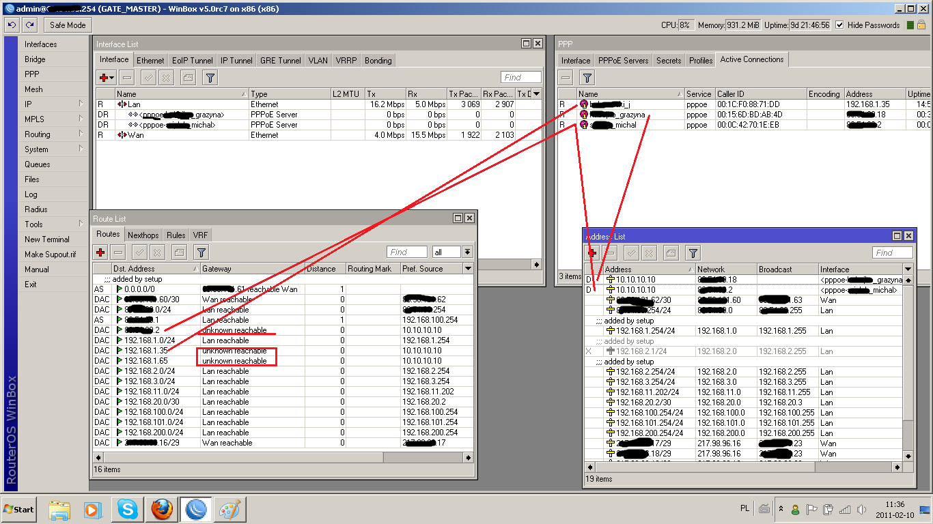Click the Find field in Route List

[407, 252]
